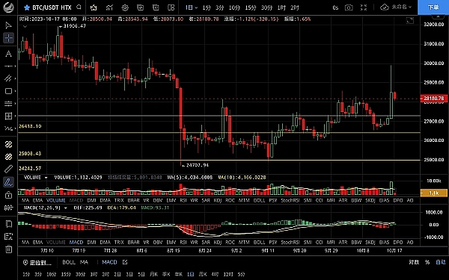Open chart settings gear icon
The image size is (449, 280).
(x=125, y=7)
